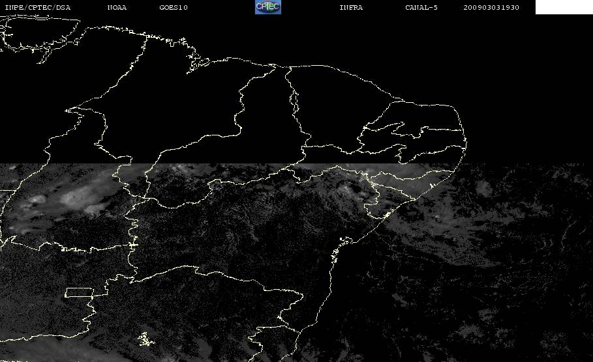Click the smaller bright cloud west of the oval cluster
The height and width of the screenshot is (362, 593).
[37, 199]
